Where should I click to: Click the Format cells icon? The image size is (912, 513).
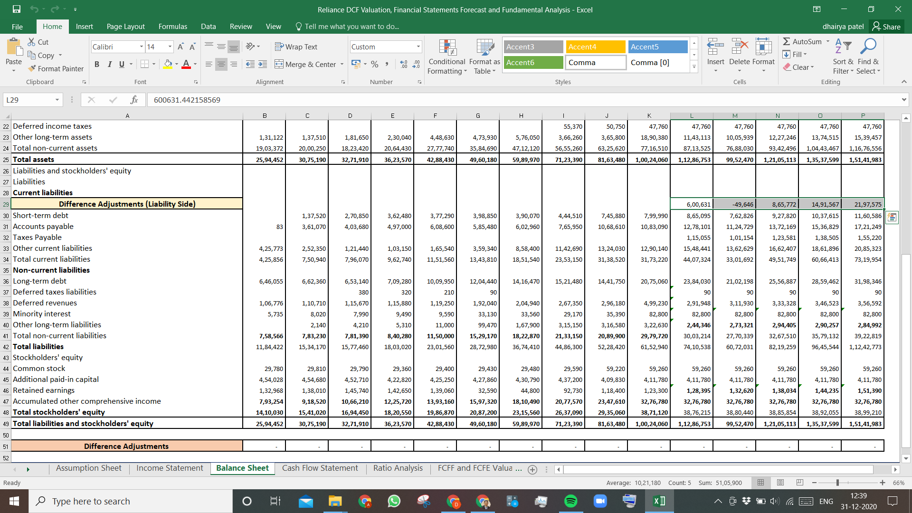tap(763, 47)
